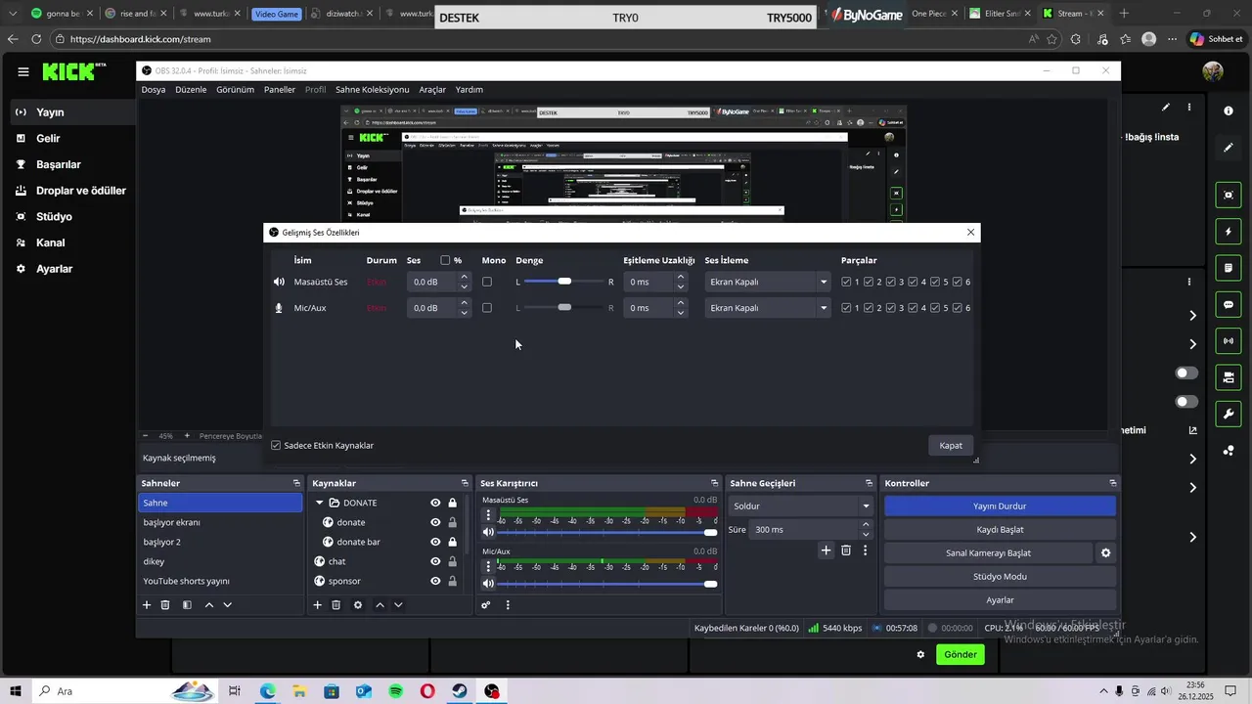The image size is (1252, 704).
Task: Open Kick chat bubble icon in the right sidebar
Action: tap(1229, 305)
